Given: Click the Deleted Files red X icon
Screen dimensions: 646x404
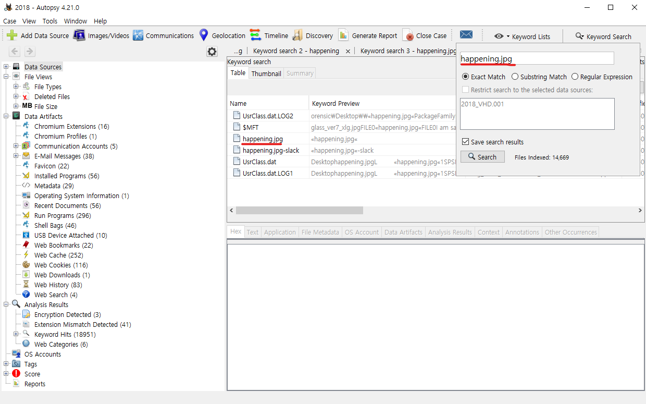Looking at the screenshot, I should [x=26, y=96].
